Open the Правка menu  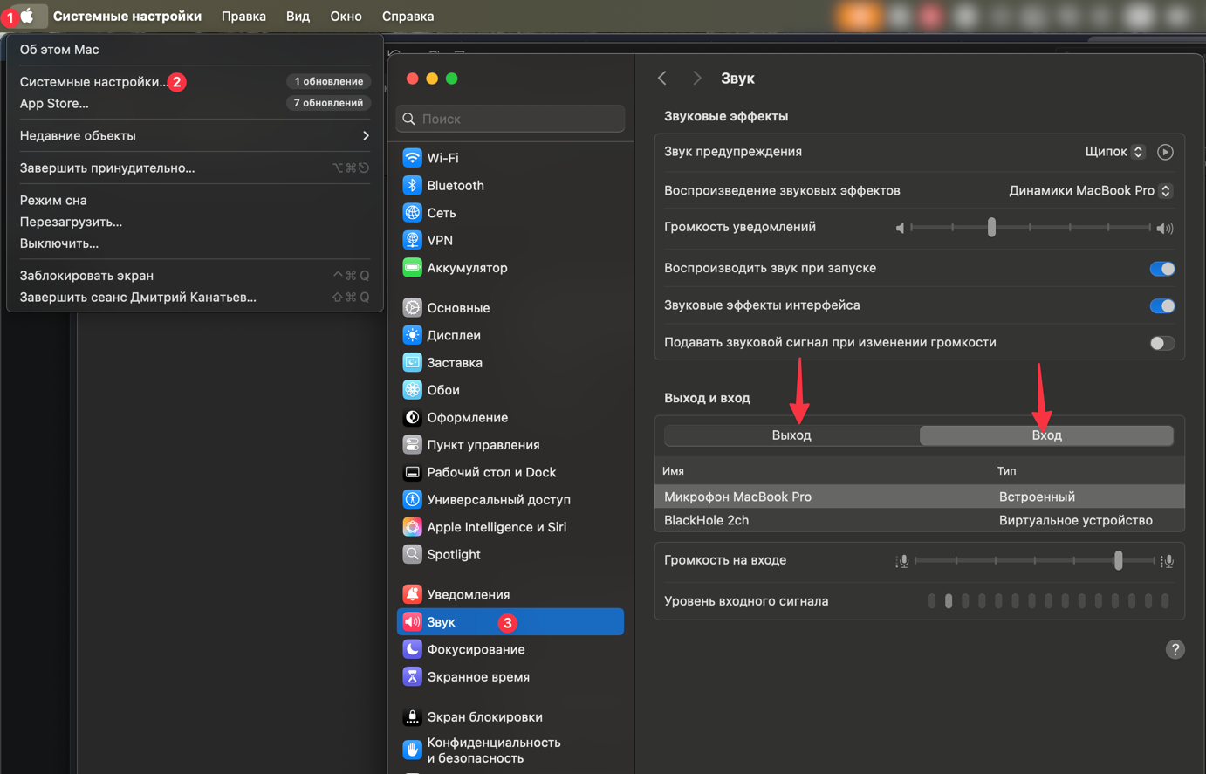click(x=243, y=16)
